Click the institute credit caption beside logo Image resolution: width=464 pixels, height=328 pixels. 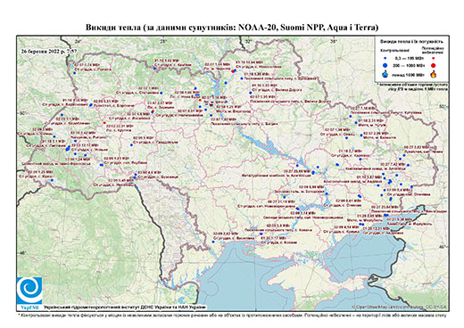click(x=125, y=307)
